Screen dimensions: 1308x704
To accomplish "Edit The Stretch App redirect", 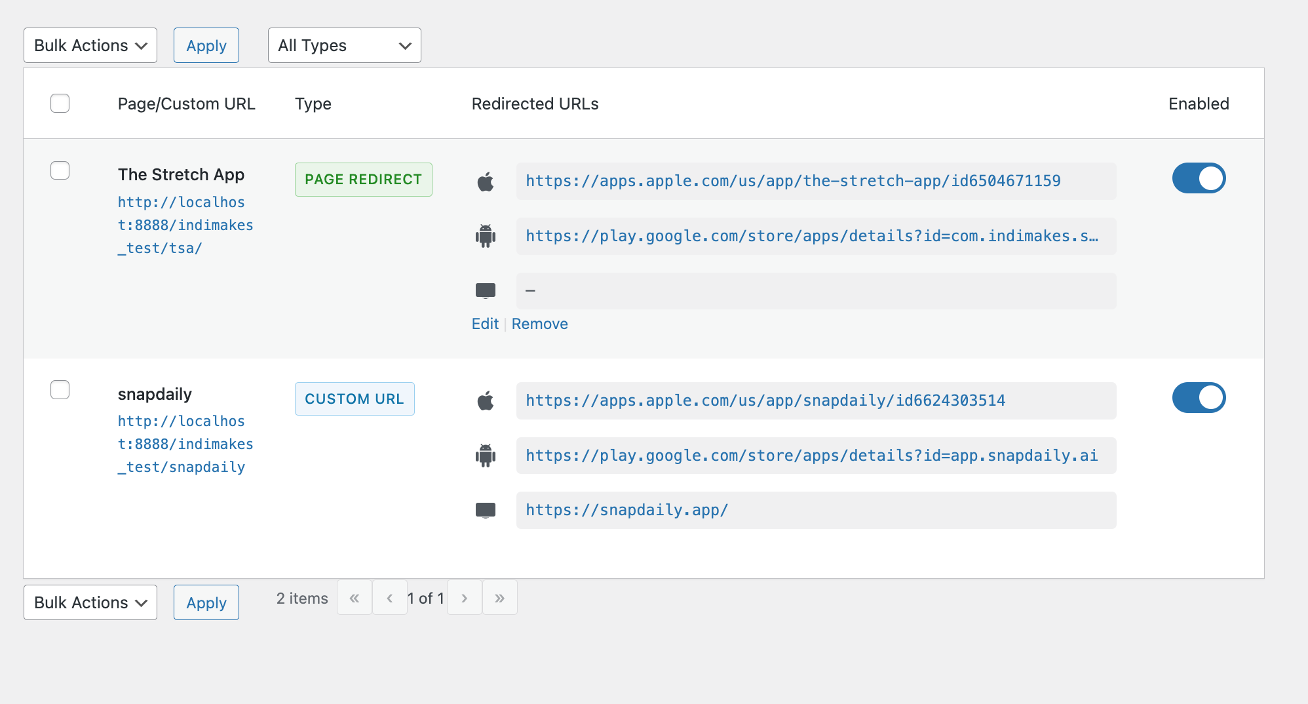I will coord(485,324).
